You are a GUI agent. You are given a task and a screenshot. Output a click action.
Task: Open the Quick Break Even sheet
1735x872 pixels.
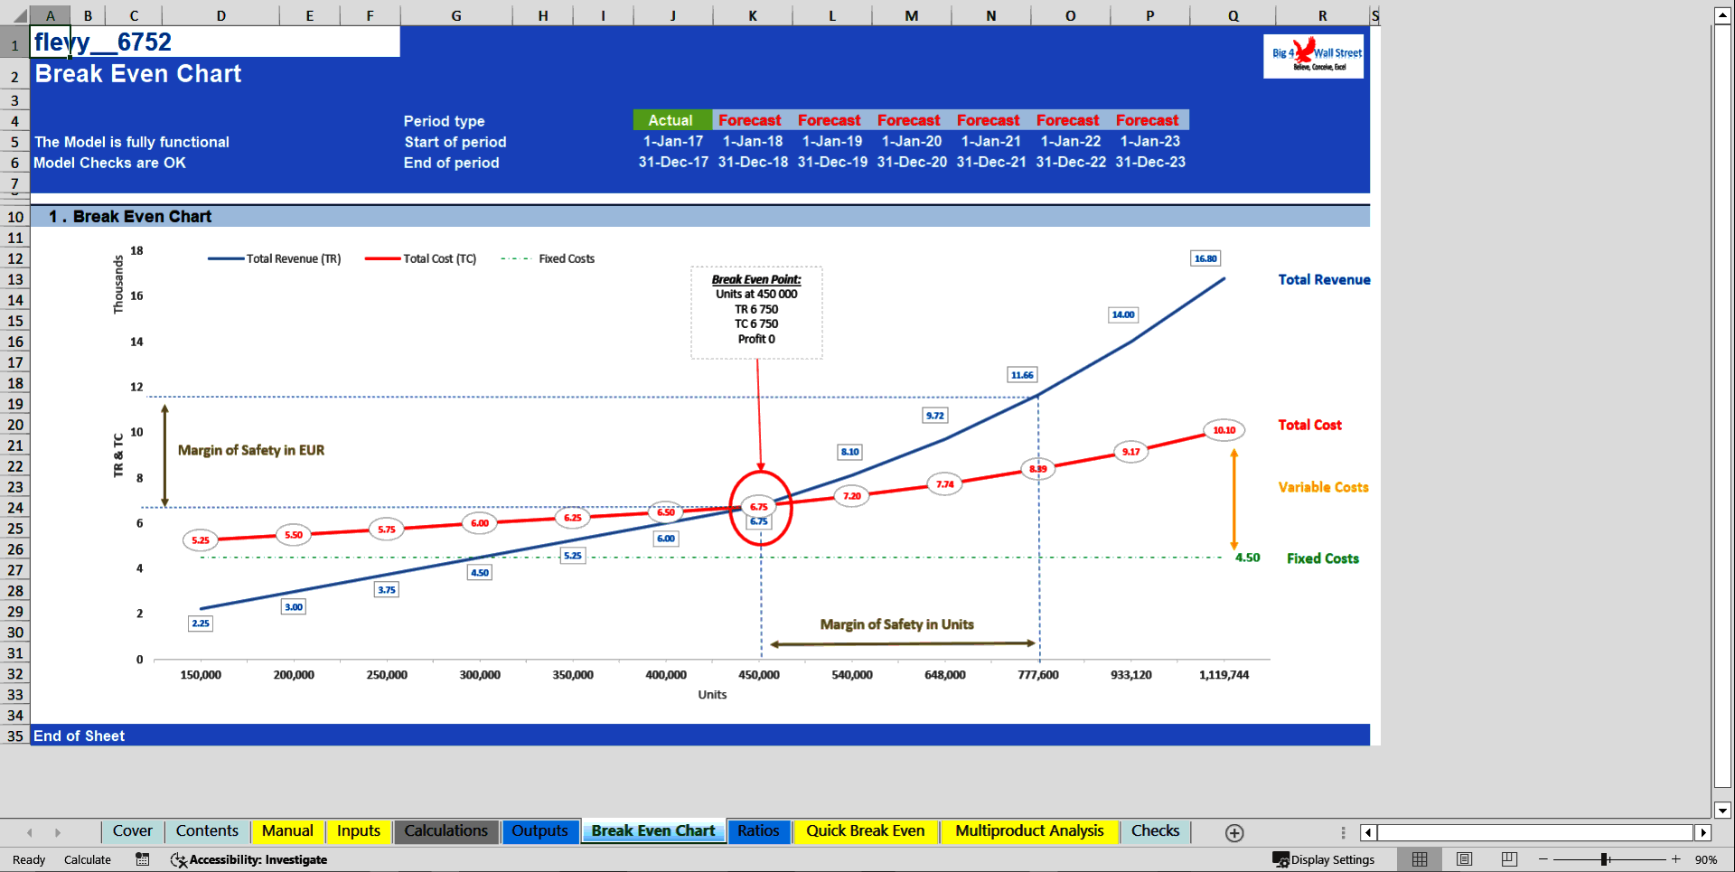click(x=866, y=831)
